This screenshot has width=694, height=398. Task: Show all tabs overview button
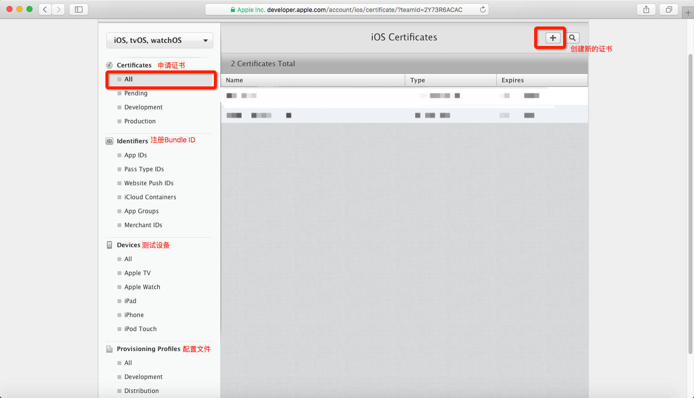[x=669, y=9]
